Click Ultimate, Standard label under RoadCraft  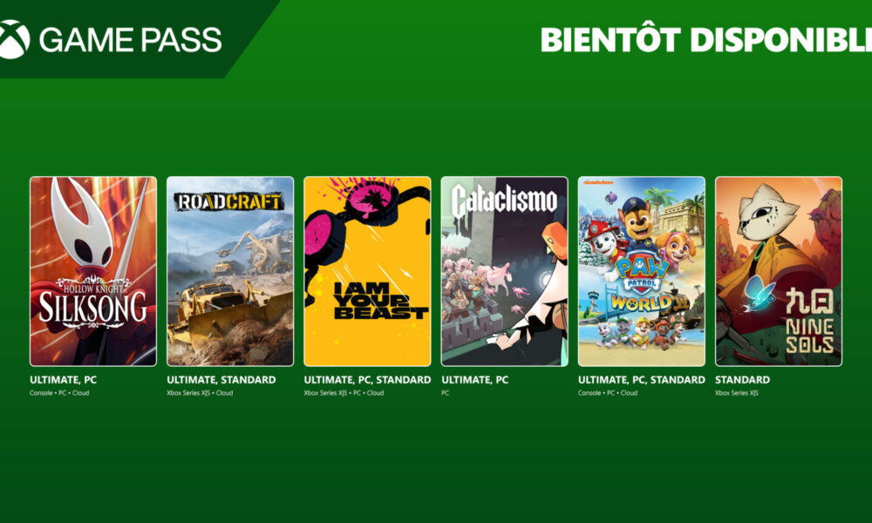pyautogui.click(x=221, y=380)
